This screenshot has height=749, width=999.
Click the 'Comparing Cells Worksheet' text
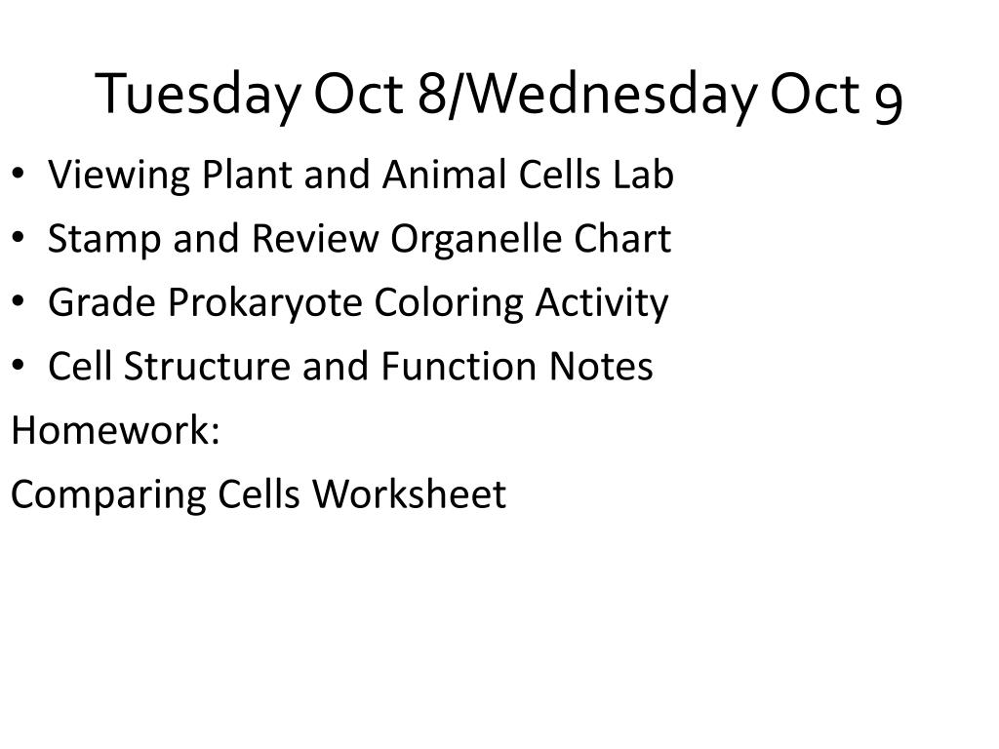pyautogui.click(x=258, y=494)
